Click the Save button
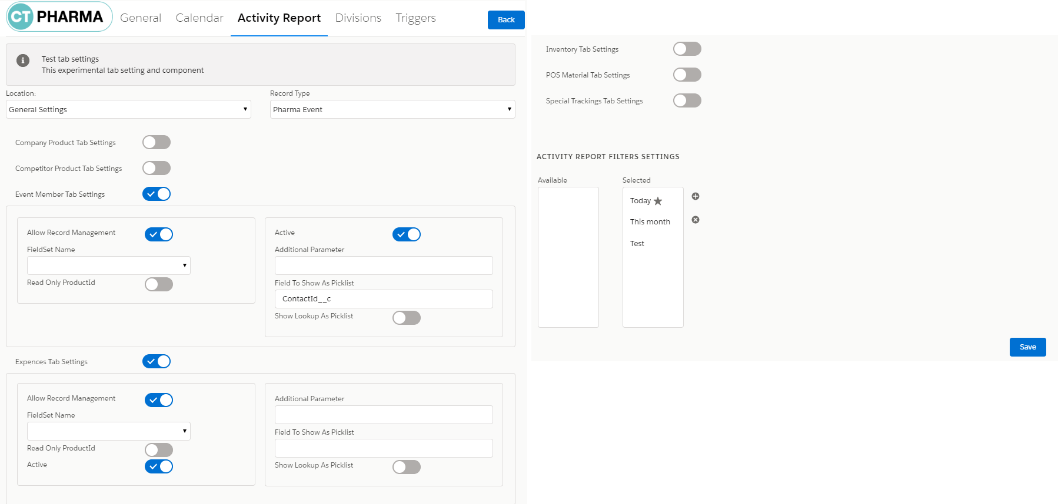 pos(1027,347)
